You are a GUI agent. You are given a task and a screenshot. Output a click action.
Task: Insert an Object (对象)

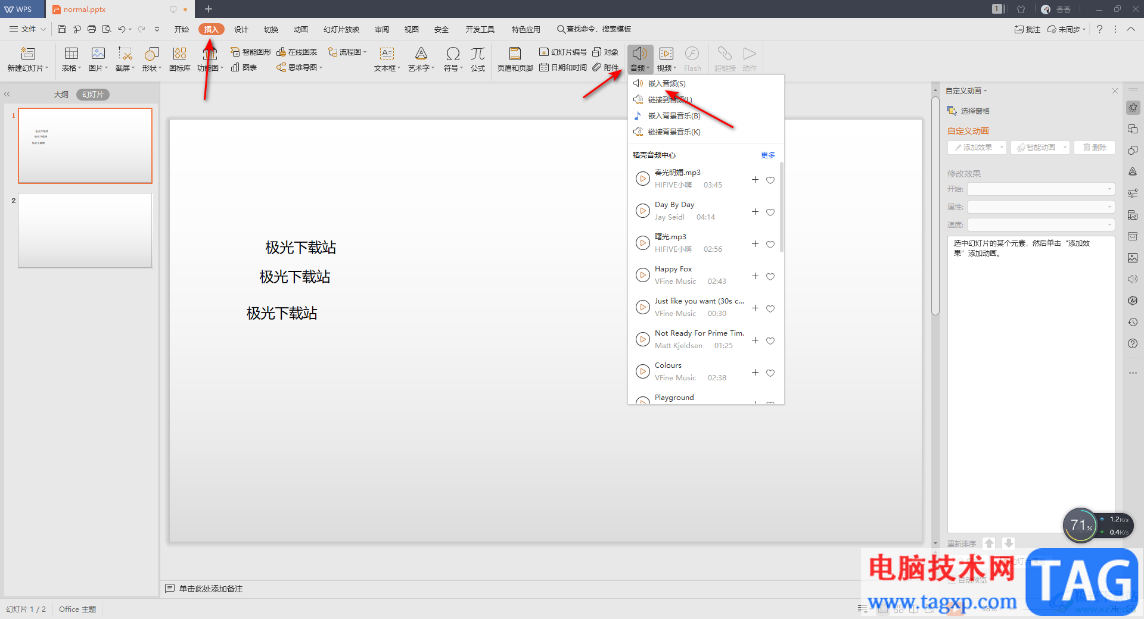(605, 52)
